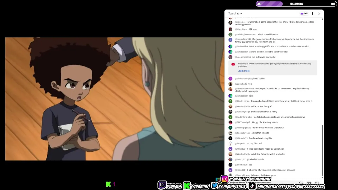Close the live chat panel
The image size is (338, 190).
pos(319,13)
